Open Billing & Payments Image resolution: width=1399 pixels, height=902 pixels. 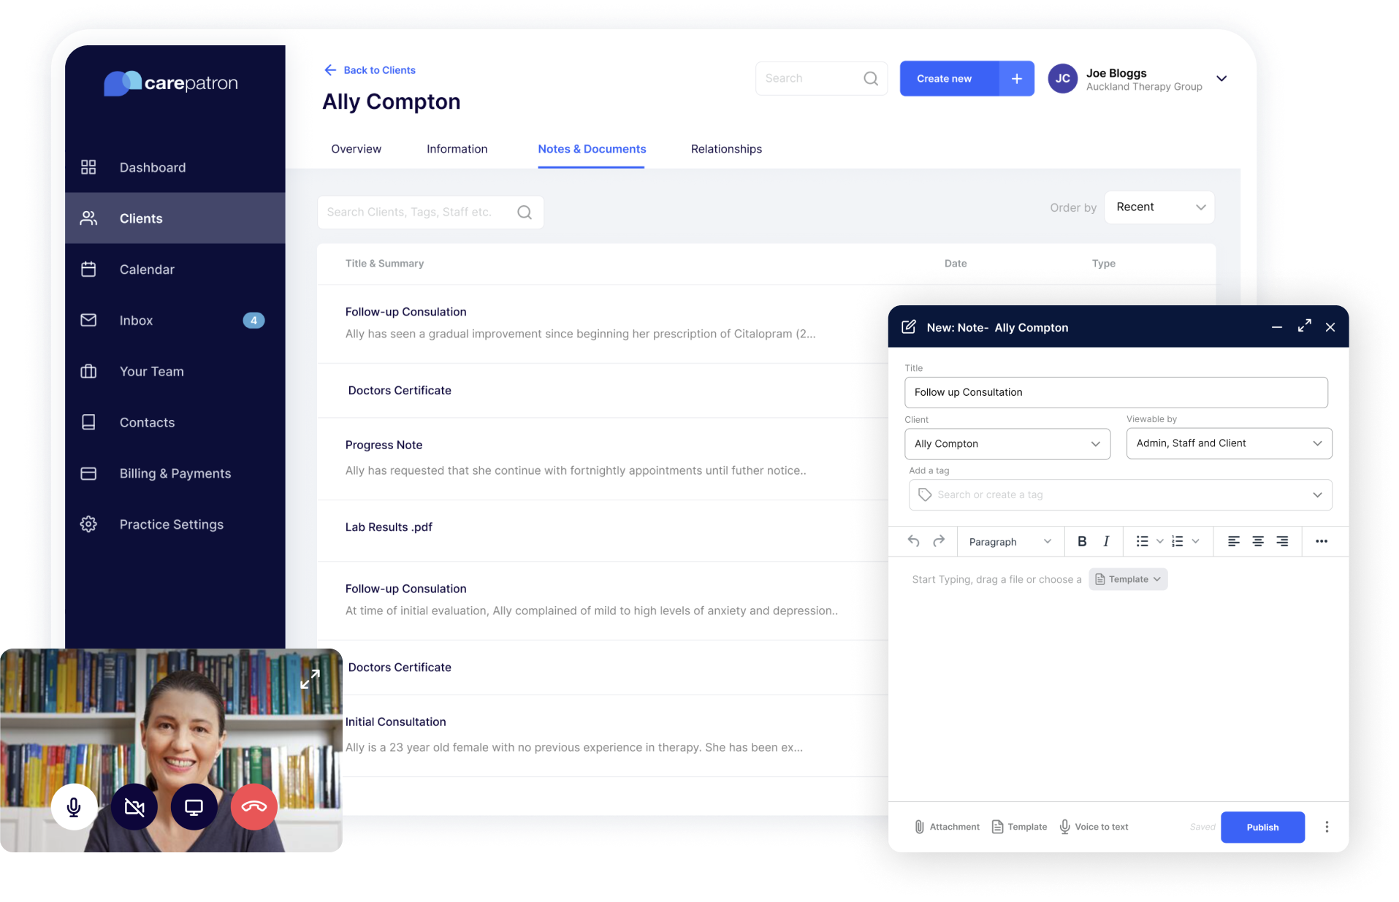pos(175,474)
